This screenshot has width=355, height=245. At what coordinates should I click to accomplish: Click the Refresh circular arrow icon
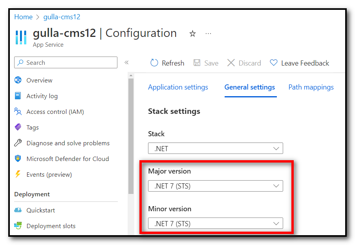(154, 63)
